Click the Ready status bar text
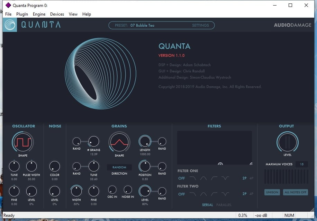This screenshot has width=317, height=221. tap(9, 215)
